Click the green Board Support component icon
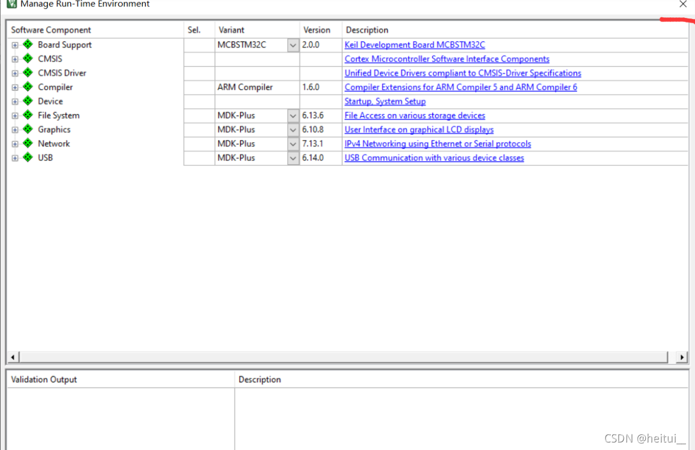Viewport: 695px width, 450px height. pyautogui.click(x=28, y=45)
